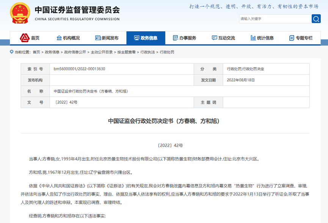Click the red home icon beside 首页
328x223 pixels.
pos(25,38)
